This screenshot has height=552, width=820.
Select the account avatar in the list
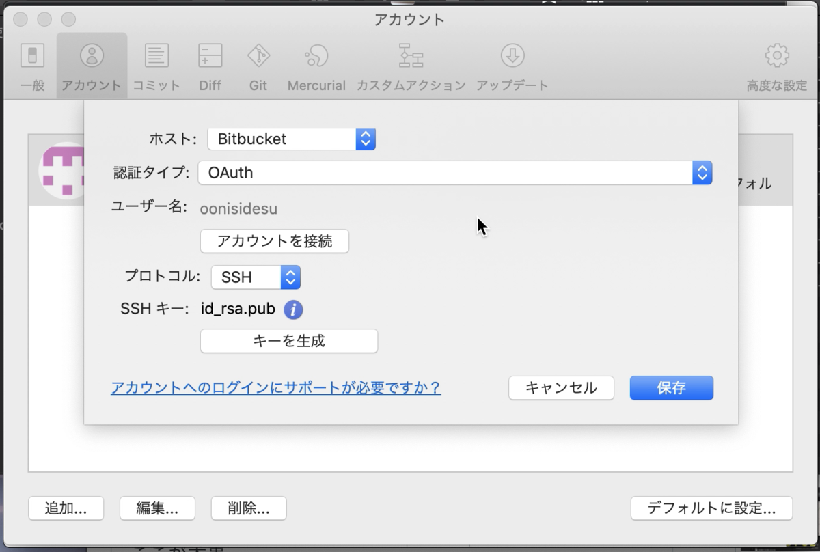tap(63, 171)
